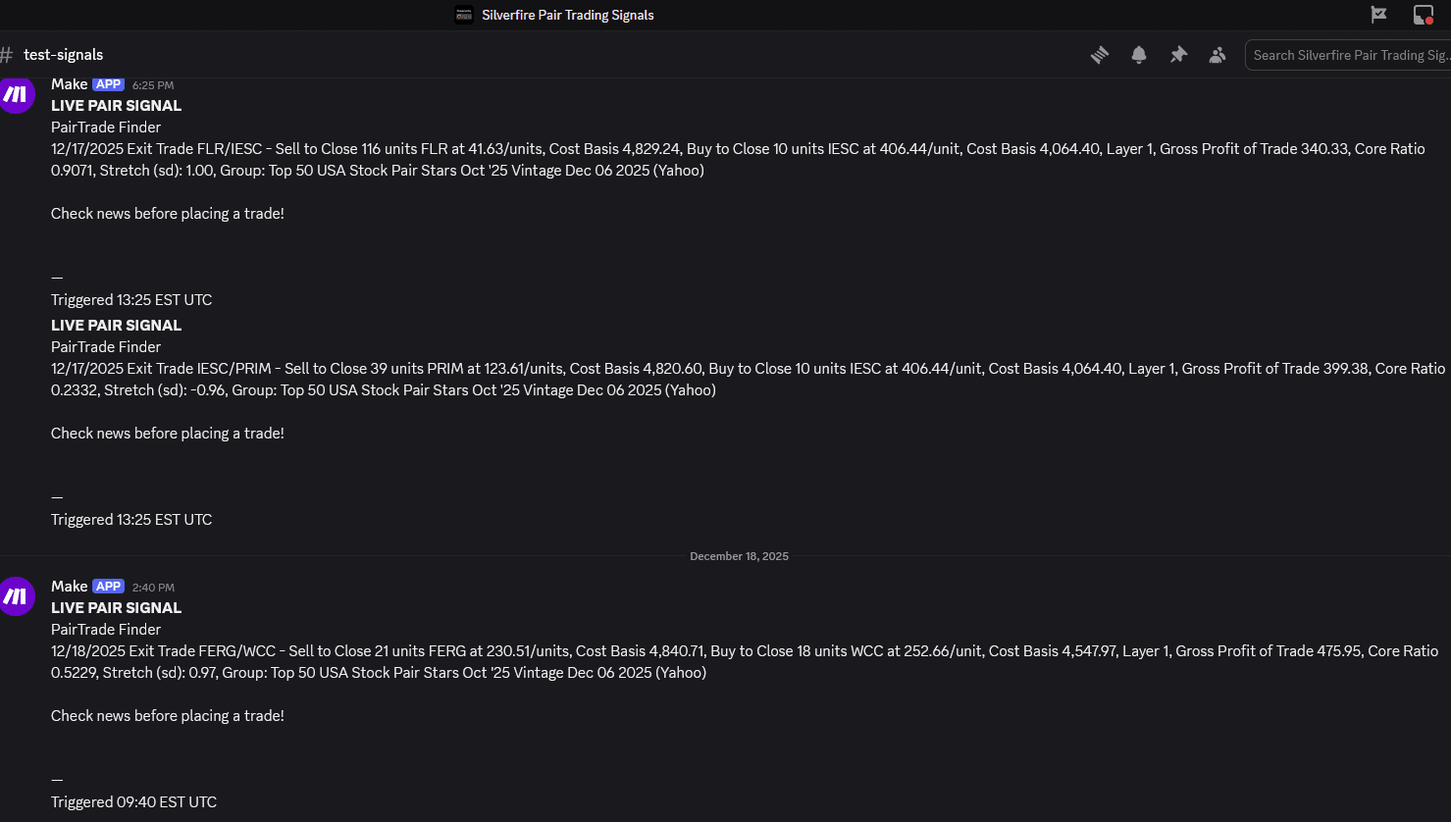Viewport: 1451px width, 822px height.
Task: Show pinned messages with the pin icon
Action: pyautogui.click(x=1178, y=55)
